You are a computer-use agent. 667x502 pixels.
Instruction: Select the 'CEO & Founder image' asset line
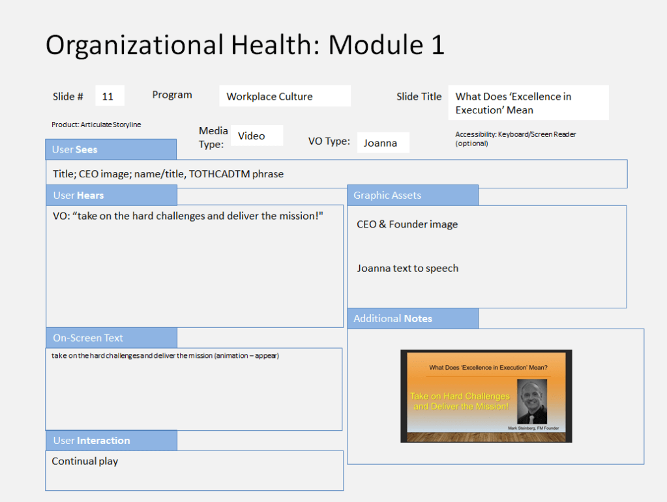point(407,224)
